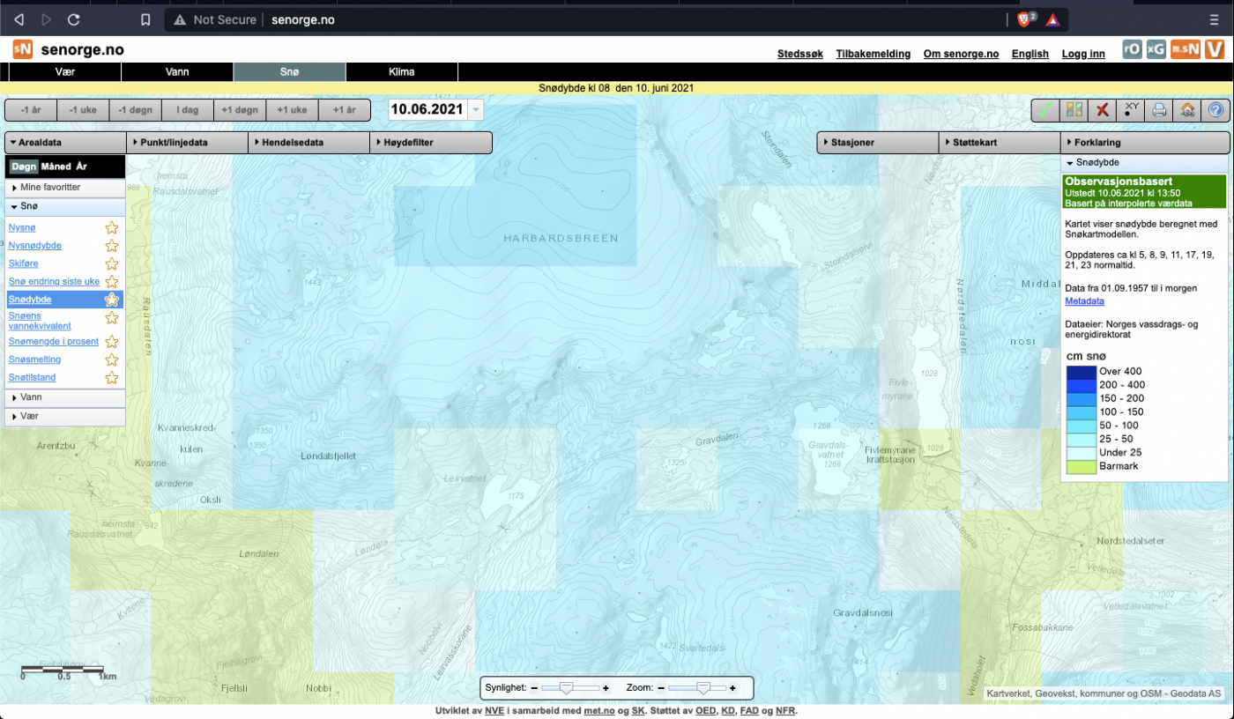Image resolution: width=1234 pixels, height=719 pixels.
Task: Star the Snøsmelting layer as favorite
Action: click(x=112, y=359)
